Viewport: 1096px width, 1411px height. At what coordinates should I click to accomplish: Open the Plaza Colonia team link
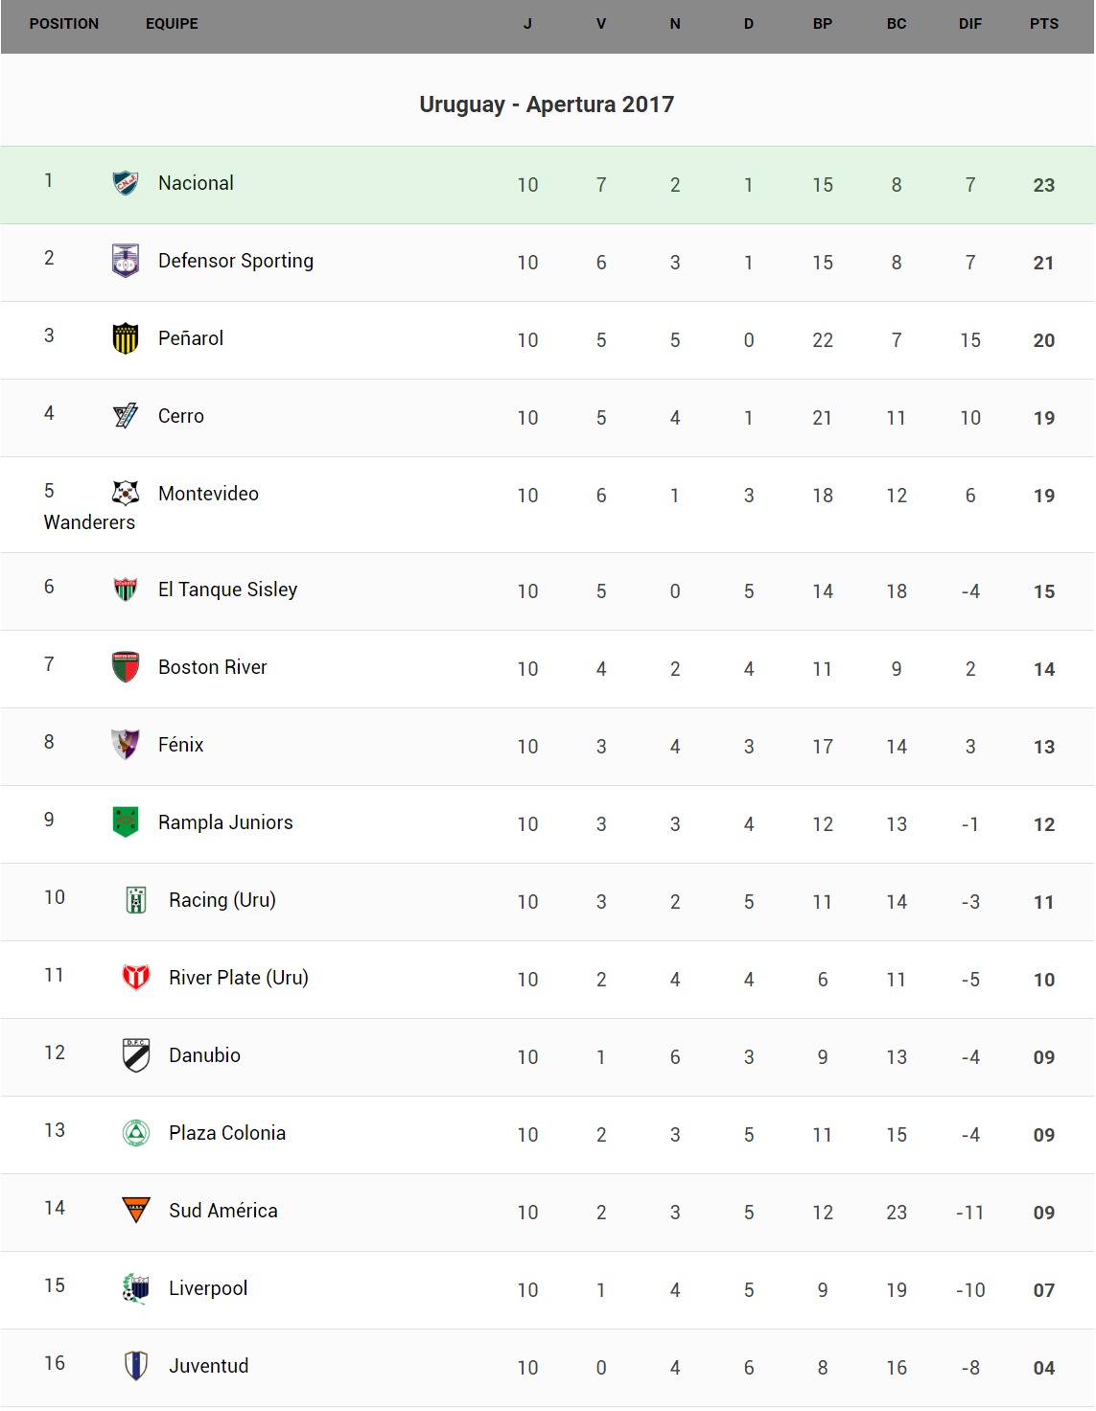tap(226, 1133)
